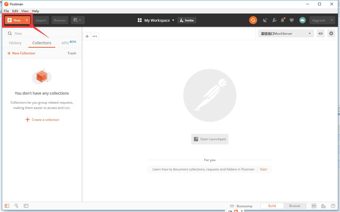Open the user avatar account menu
The image size is (340, 212).
(303, 20)
